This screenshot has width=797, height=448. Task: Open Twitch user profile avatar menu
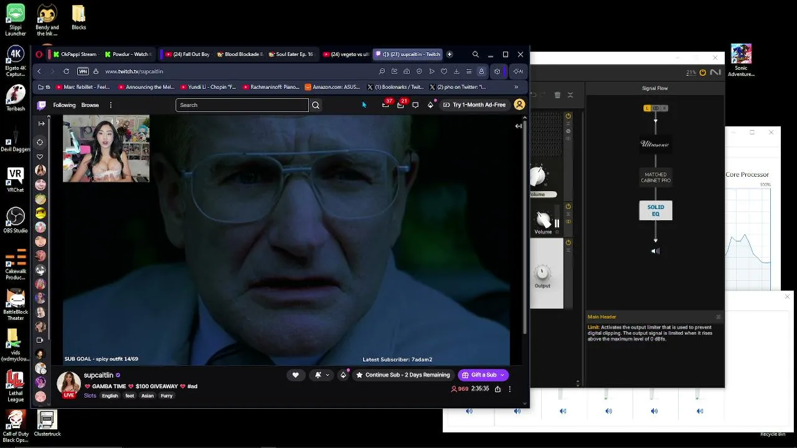(519, 105)
